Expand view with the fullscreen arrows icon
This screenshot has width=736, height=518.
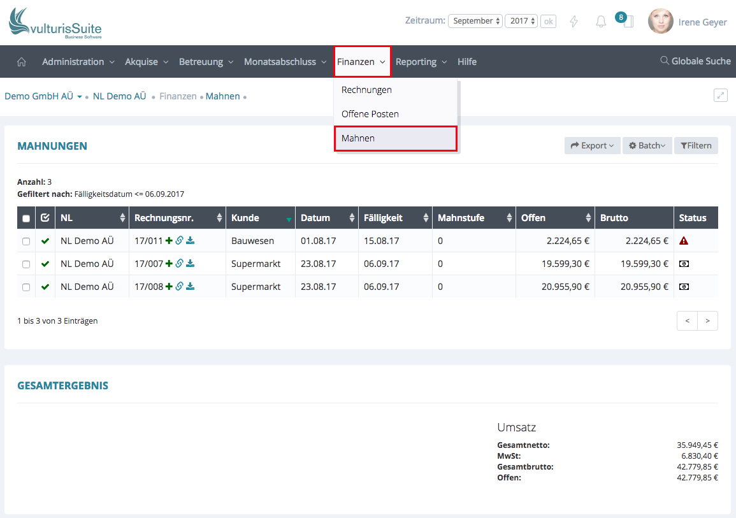[x=720, y=96]
